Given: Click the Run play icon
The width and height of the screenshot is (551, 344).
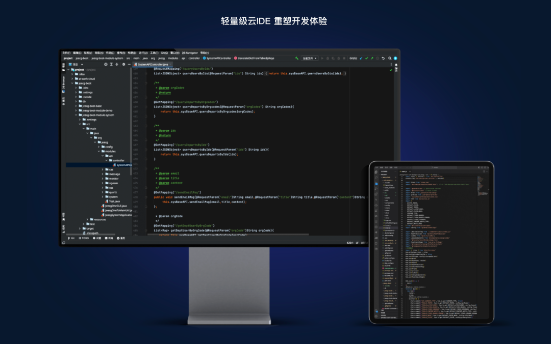Looking at the screenshot, I should [x=322, y=58].
